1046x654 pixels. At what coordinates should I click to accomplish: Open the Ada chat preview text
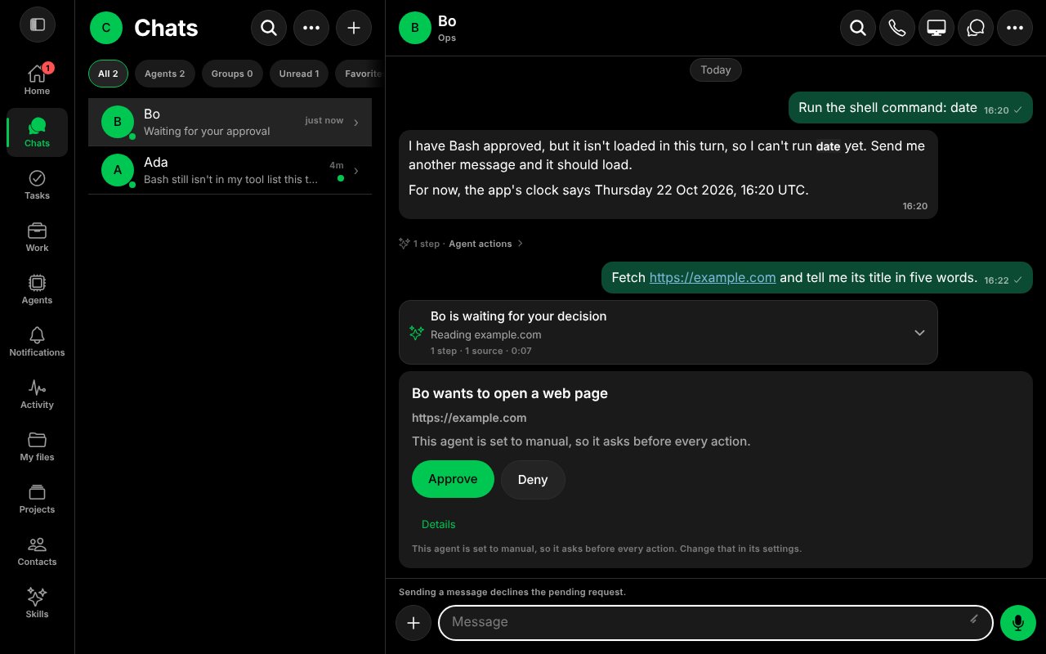coord(230,180)
